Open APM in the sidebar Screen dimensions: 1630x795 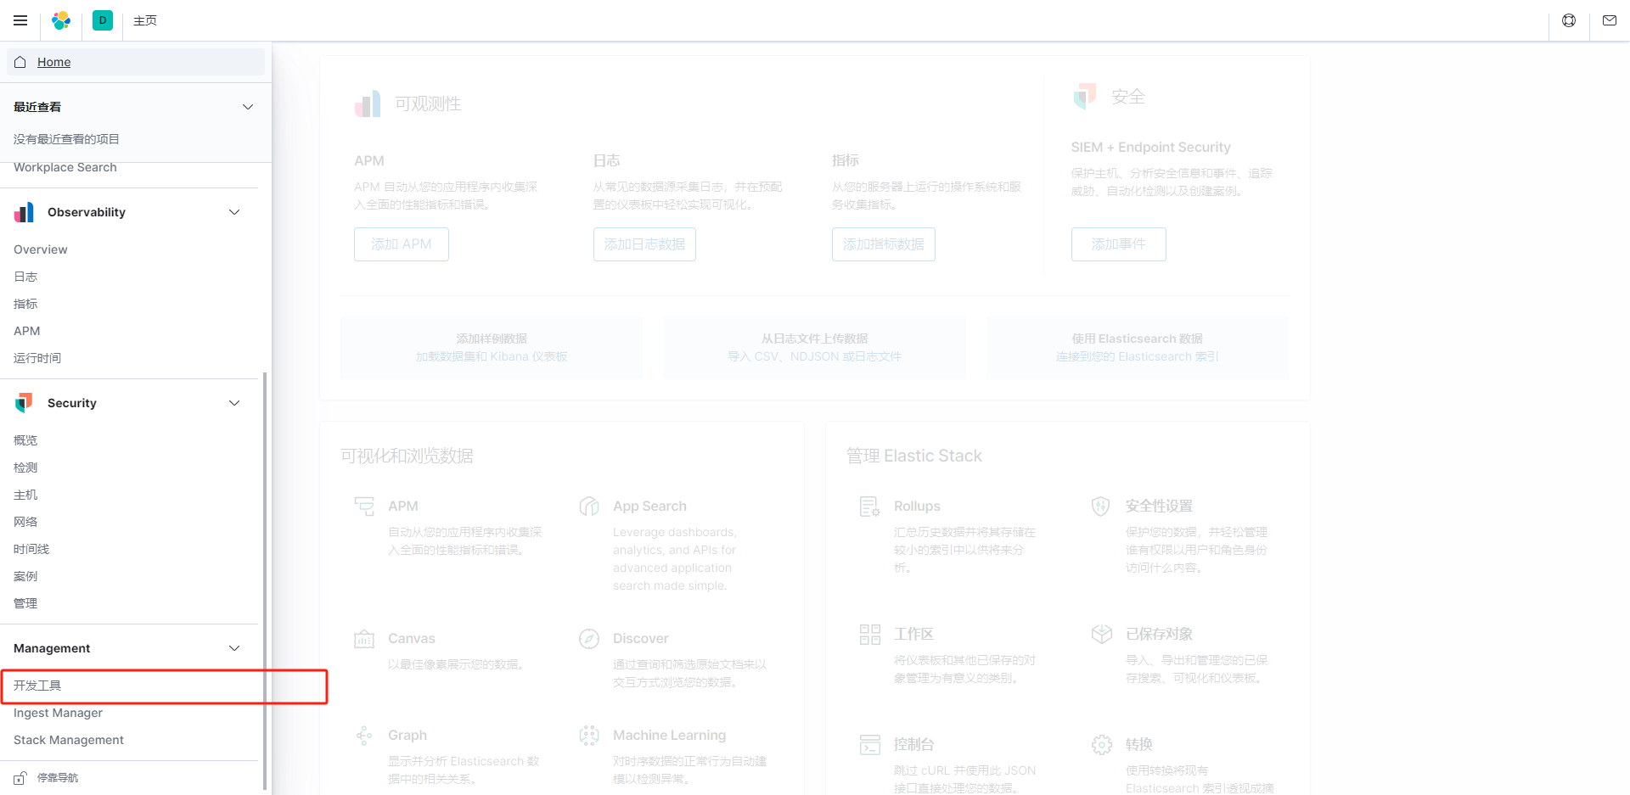point(27,331)
